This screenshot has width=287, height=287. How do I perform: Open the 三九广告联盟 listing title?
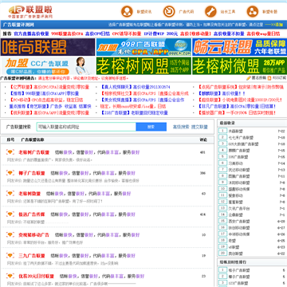click(32, 256)
